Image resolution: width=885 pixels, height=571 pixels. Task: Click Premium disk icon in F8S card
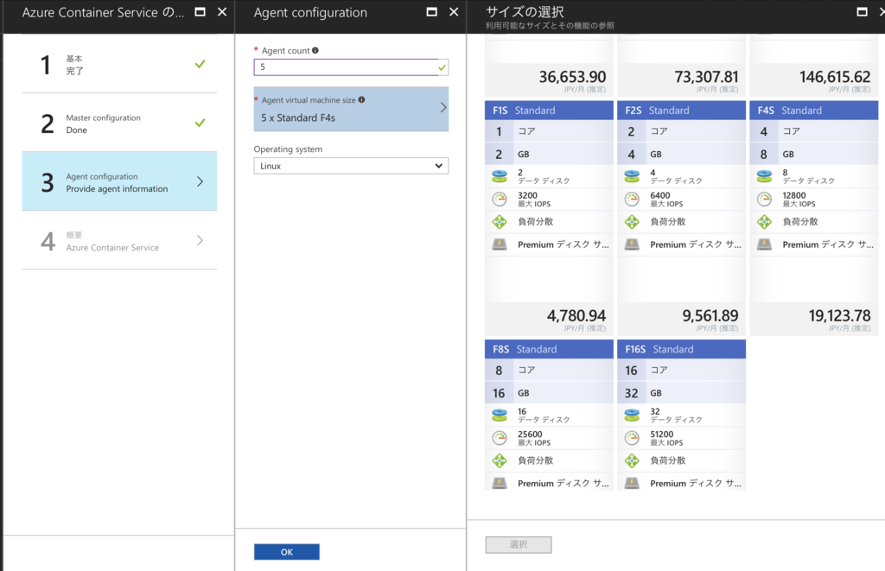coord(500,483)
